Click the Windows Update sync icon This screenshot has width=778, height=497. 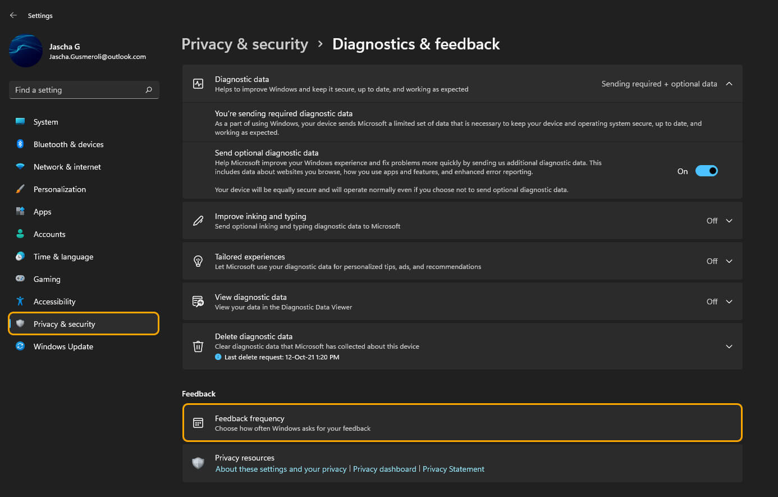[20, 346]
